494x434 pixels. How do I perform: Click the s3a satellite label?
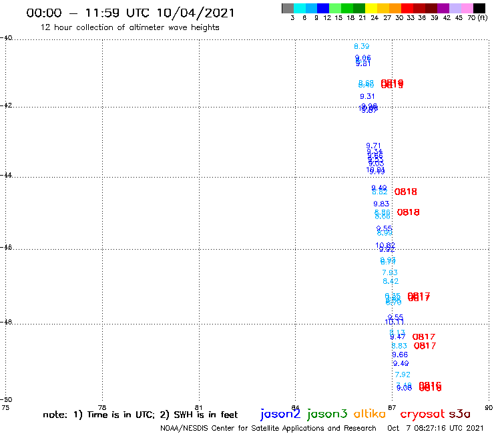[x=460, y=414]
